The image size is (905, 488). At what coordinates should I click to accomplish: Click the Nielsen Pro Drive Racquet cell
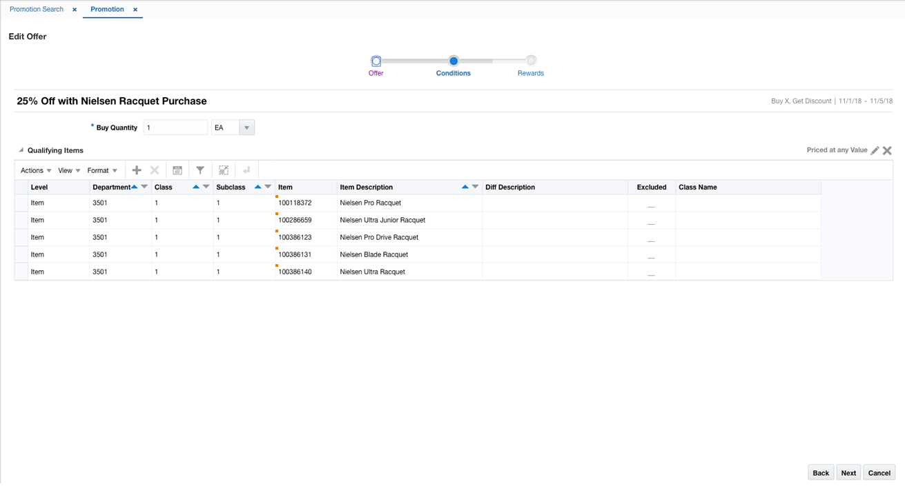coord(409,237)
